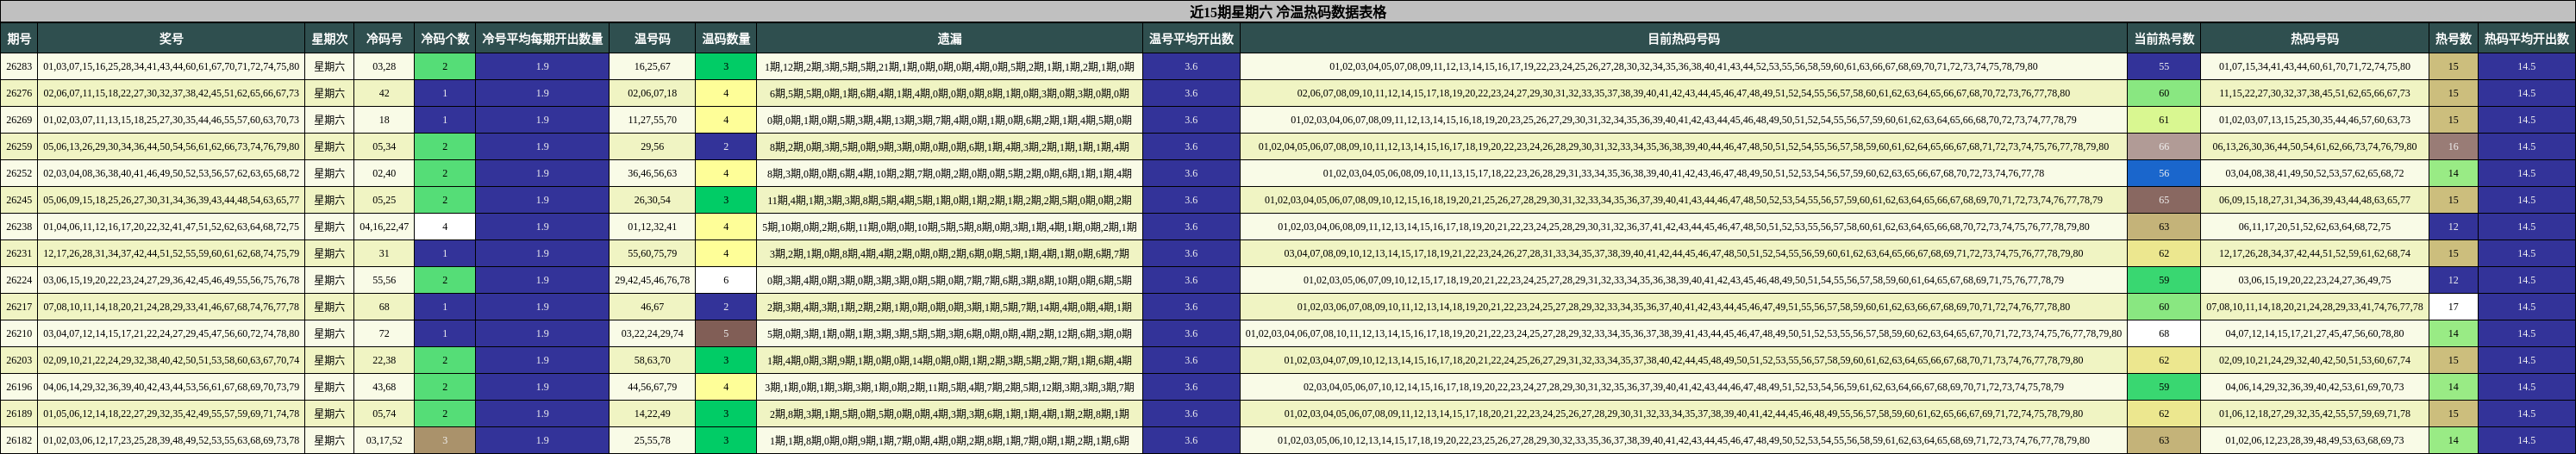Click winning numbers cell in row 26283
The image size is (2576, 454).
(171, 67)
